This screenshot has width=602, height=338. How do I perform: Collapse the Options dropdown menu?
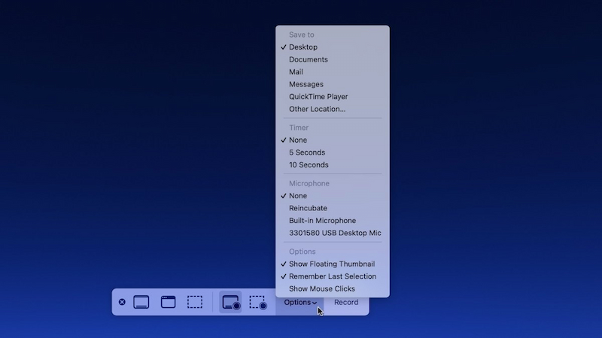299,303
